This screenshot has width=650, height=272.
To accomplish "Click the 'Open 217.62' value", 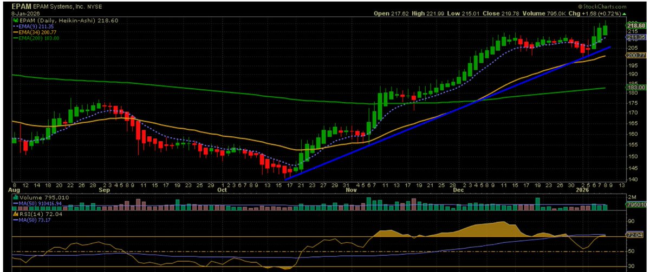I will pyautogui.click(x=392, y=14).
